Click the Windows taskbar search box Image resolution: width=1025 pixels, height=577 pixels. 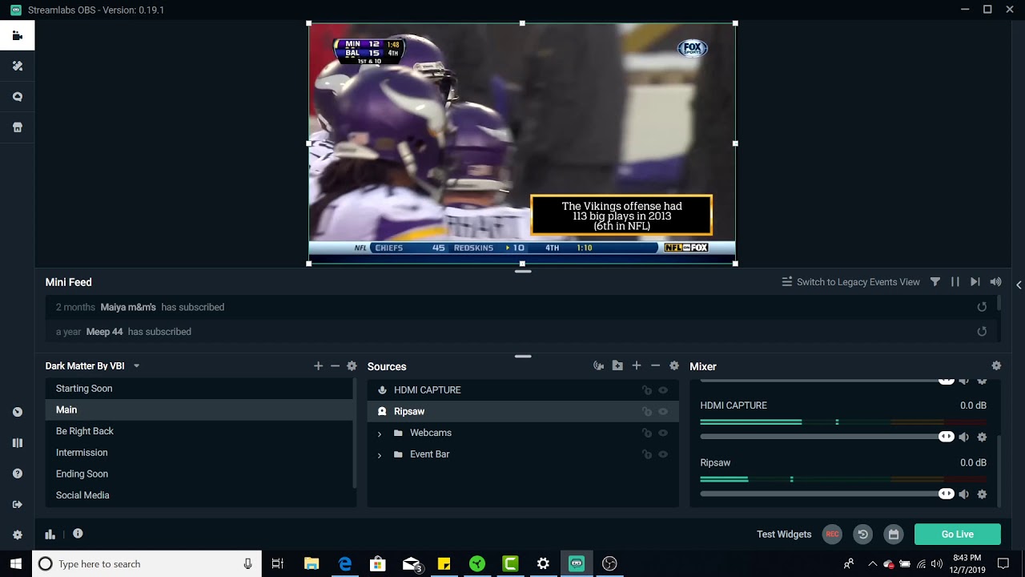click(x=147, y=564)
